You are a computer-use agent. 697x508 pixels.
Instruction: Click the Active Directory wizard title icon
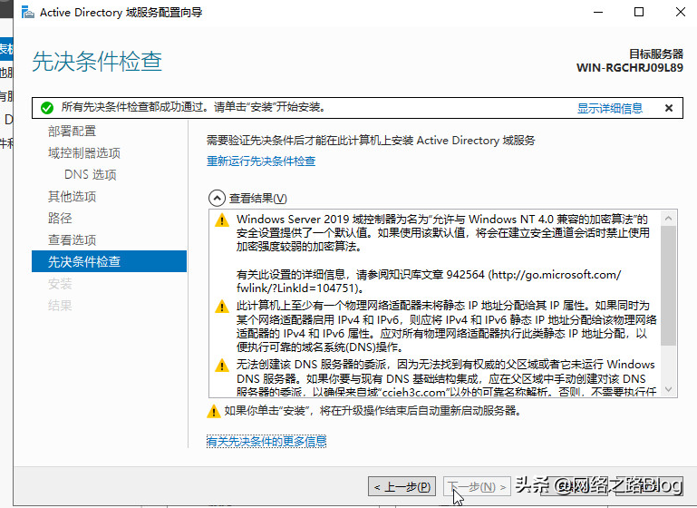click(27, 13)
